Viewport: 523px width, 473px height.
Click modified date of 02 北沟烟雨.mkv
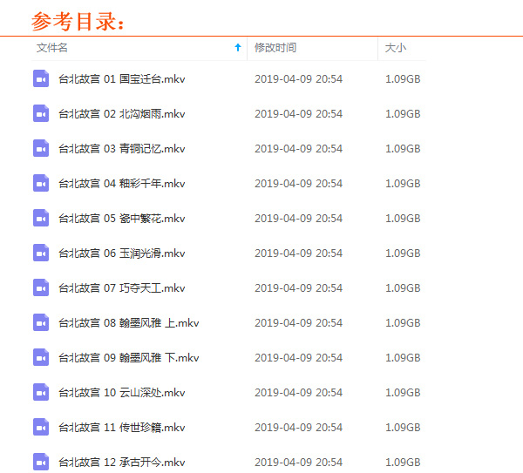click(298, 114)
